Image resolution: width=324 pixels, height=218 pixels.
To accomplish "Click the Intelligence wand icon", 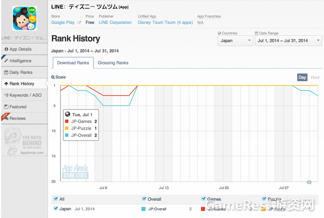I will click(x=6, y=61).
